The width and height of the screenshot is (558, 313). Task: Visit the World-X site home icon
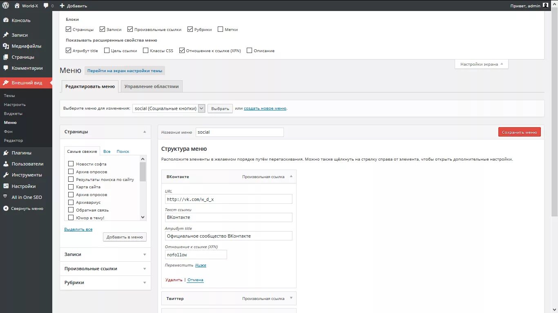(x=17, y=6)
